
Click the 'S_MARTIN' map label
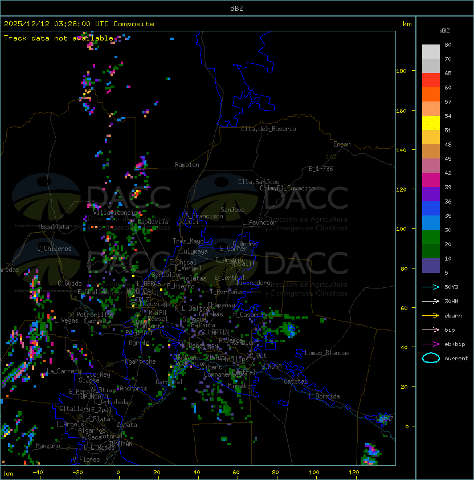[x=215, y=332]
